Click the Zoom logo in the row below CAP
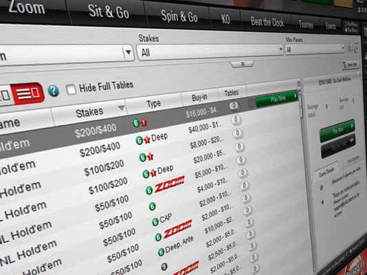The height and width of the screenshot is (275, 367). [178, 229]
